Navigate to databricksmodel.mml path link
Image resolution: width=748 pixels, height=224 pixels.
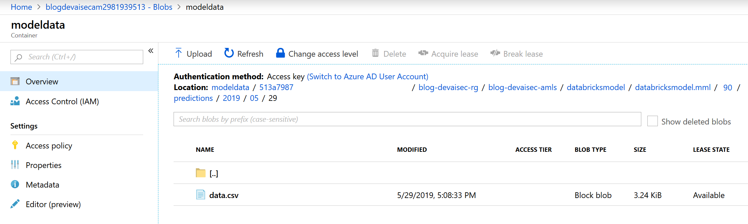(x=673, y=87)
